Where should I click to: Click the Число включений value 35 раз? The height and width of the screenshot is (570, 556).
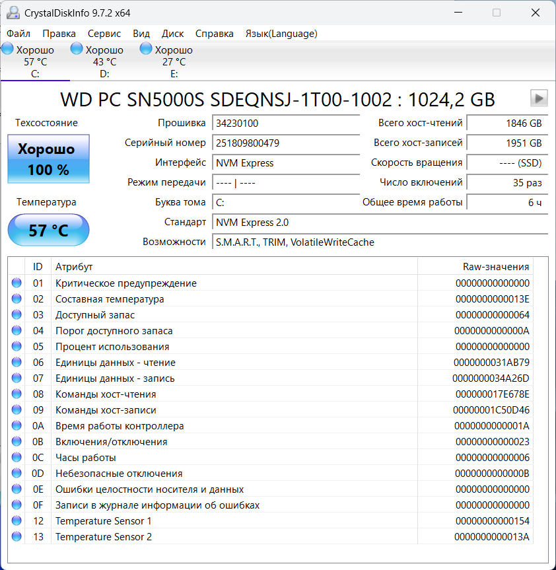(x=507, y=182)
